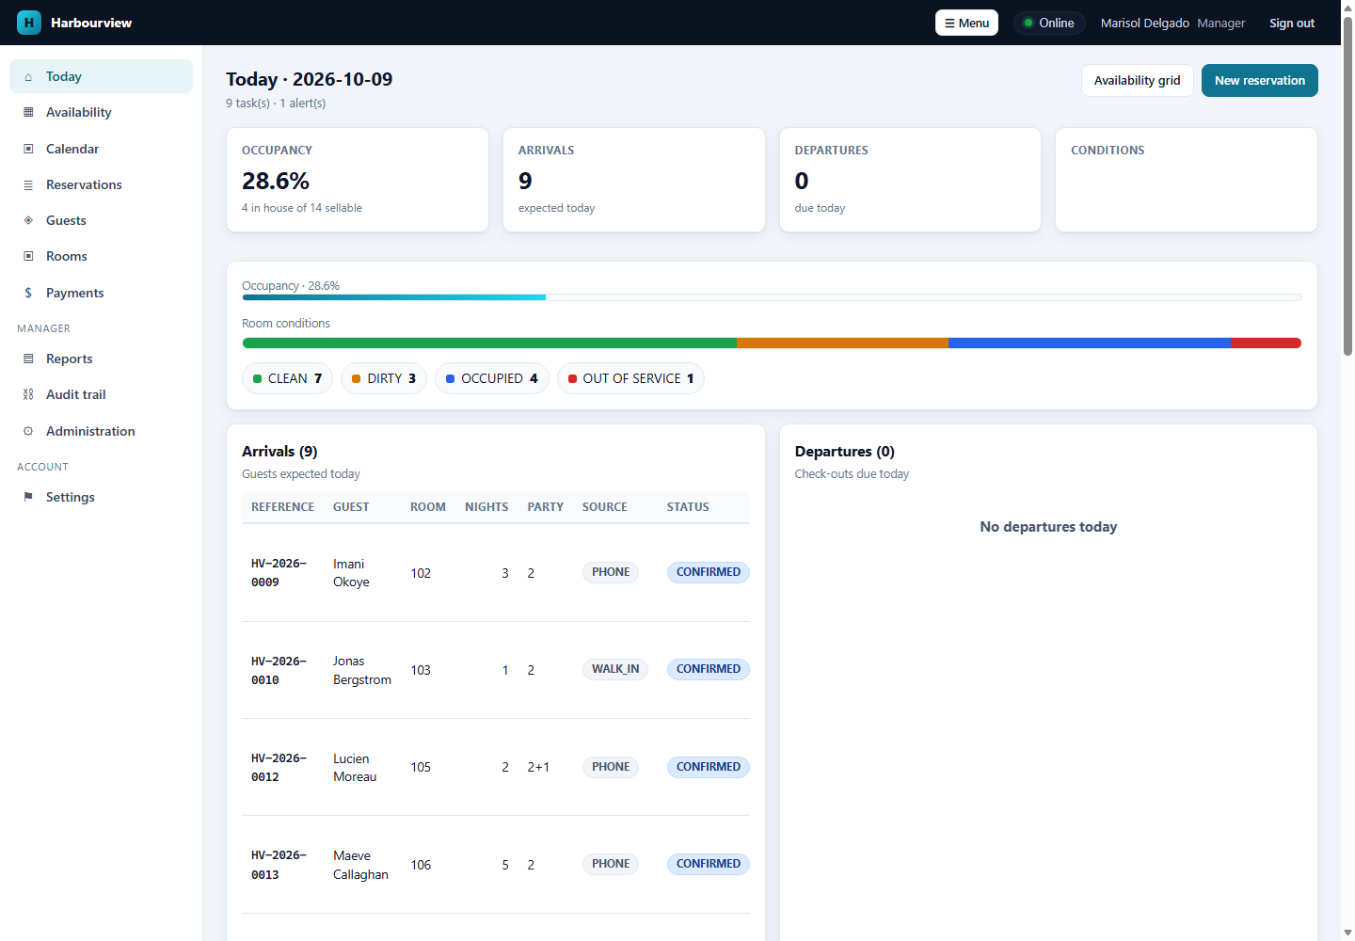Click the user name Marisol Delgado
This screenshot has height=941, width=1355.
coord(1144,23)
